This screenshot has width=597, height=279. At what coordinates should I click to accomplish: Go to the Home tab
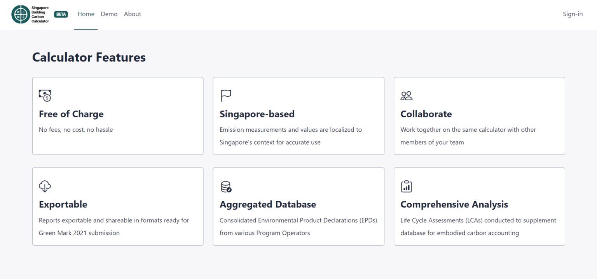(86, 14)
